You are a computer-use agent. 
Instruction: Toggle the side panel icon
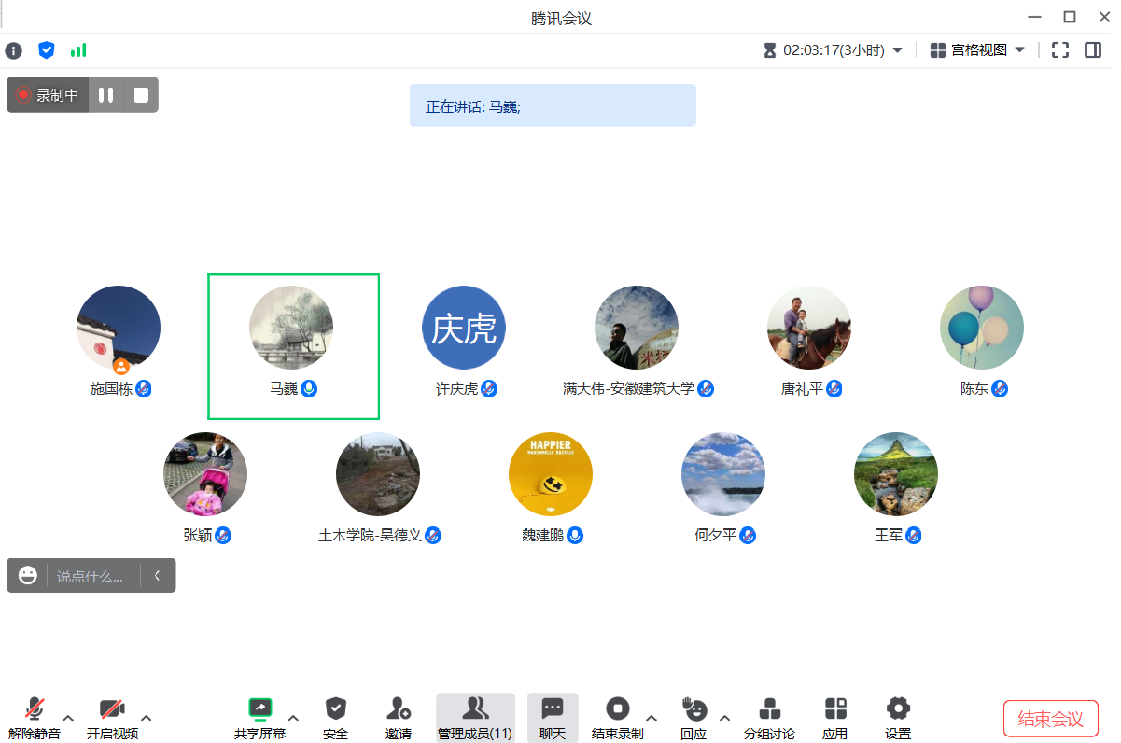(x=1093, y=50)
